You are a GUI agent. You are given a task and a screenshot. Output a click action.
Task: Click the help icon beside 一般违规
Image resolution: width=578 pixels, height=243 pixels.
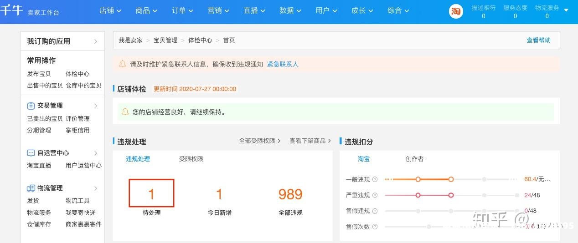375,179
